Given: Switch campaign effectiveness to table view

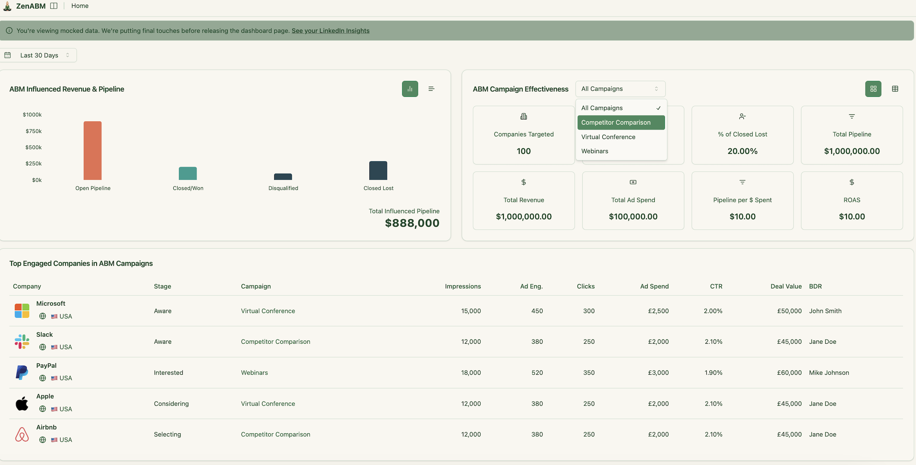Looking at the screenshot, I should pos(895,89).
